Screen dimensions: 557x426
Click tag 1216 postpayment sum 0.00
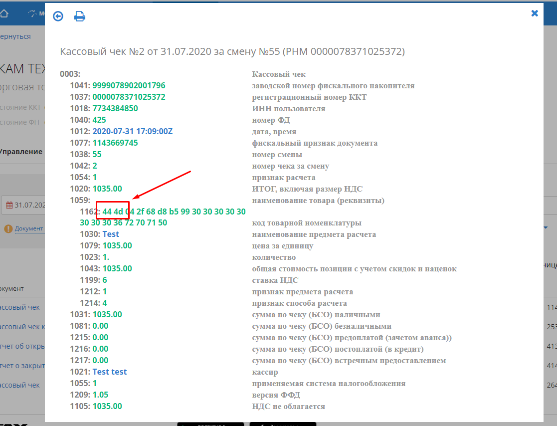(101, 349)
